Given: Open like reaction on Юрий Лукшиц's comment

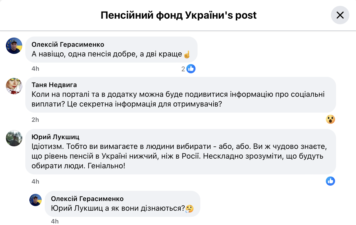Looking at the screenshot, I should pos(330,181).
